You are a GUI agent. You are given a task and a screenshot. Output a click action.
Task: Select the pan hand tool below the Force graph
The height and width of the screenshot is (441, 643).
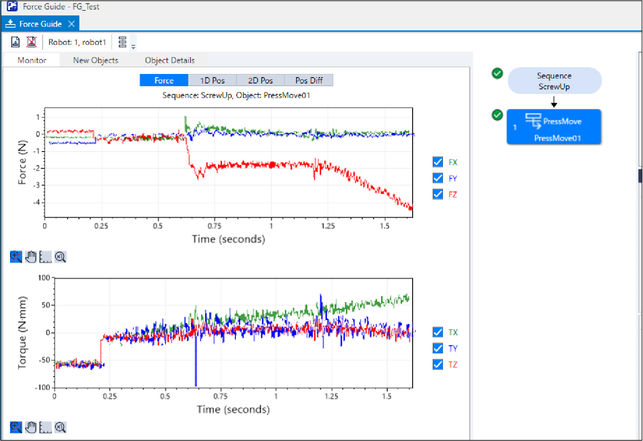click(x=31, y=257)
